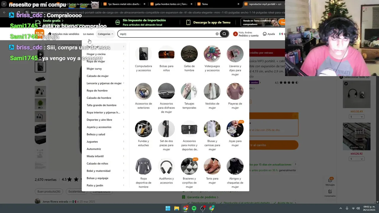Open Comentarios icon on right sidebar
The image size is (379, 213).
[x=330, y=193]
